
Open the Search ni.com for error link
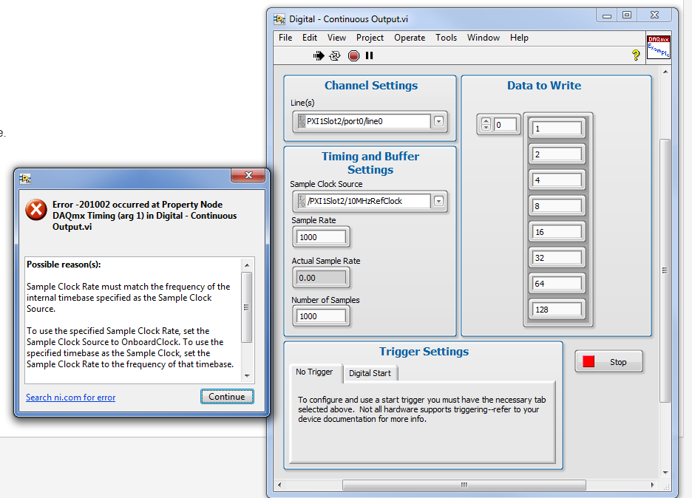point(71,398)
